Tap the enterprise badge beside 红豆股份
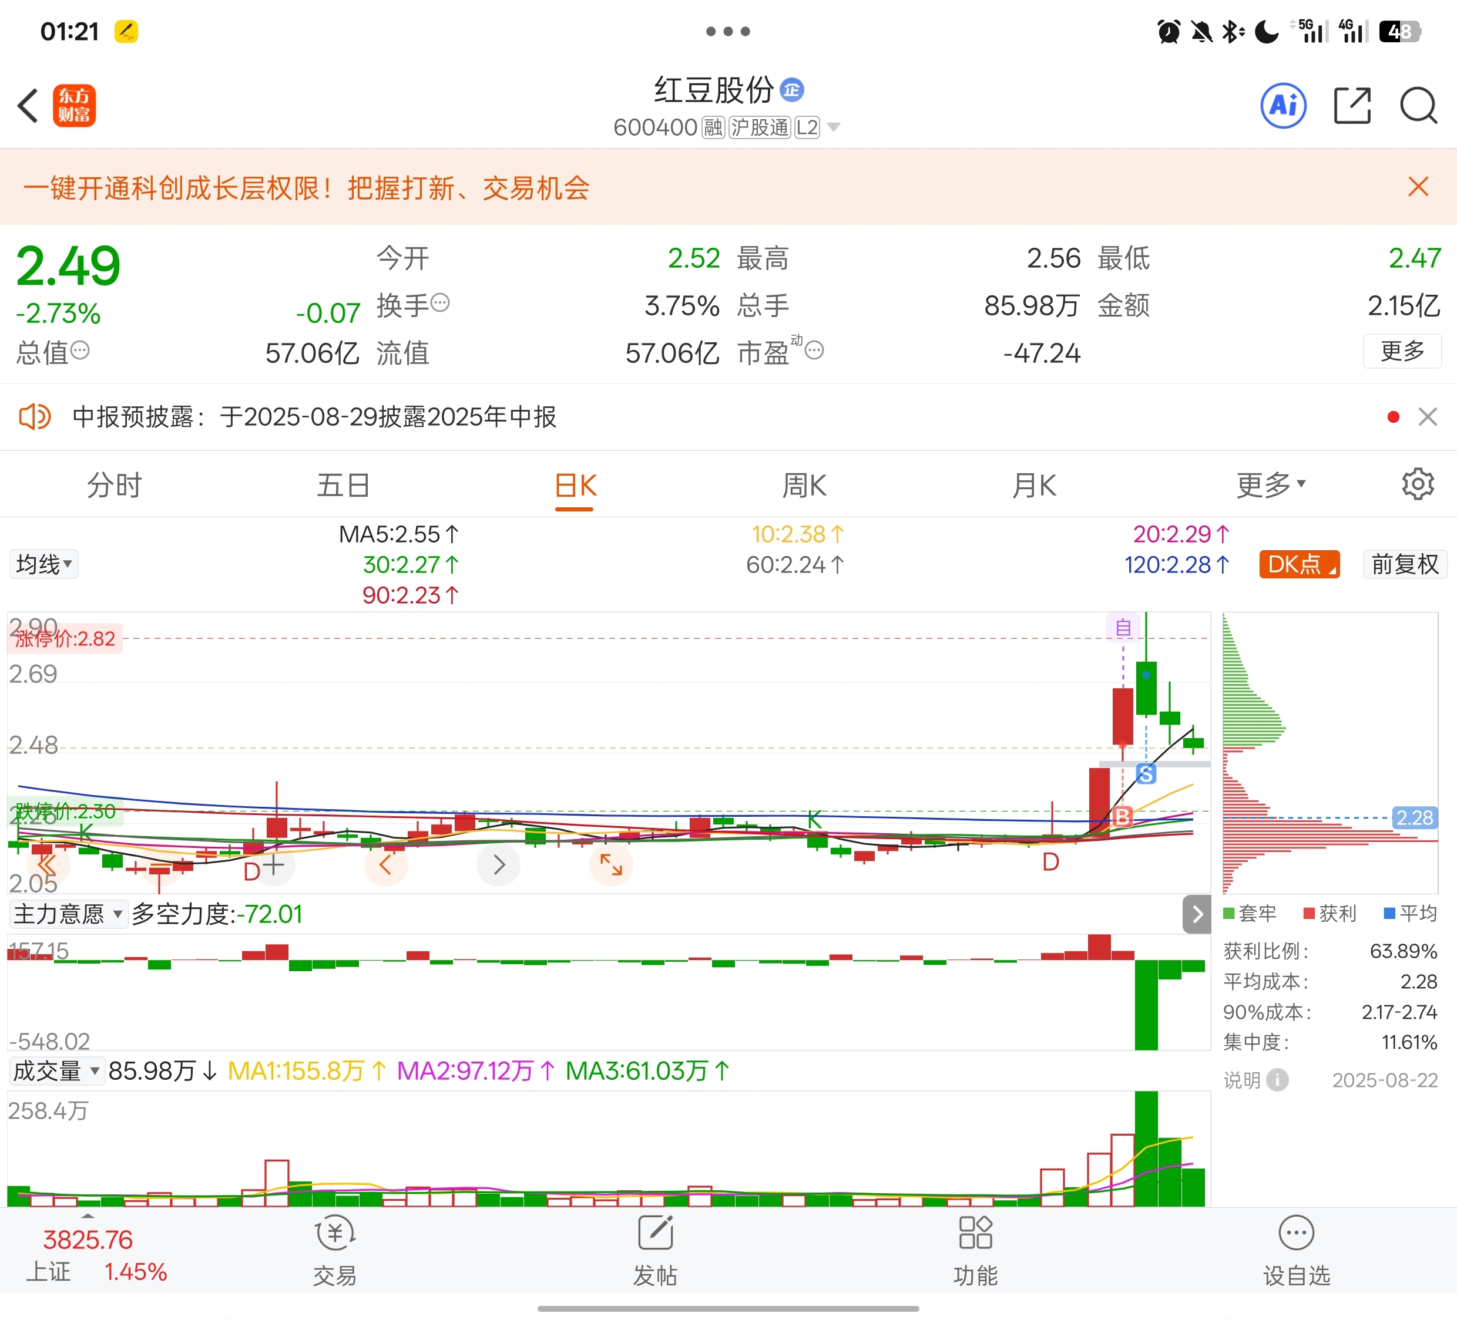The image size is (1457, 1320). 792,90
